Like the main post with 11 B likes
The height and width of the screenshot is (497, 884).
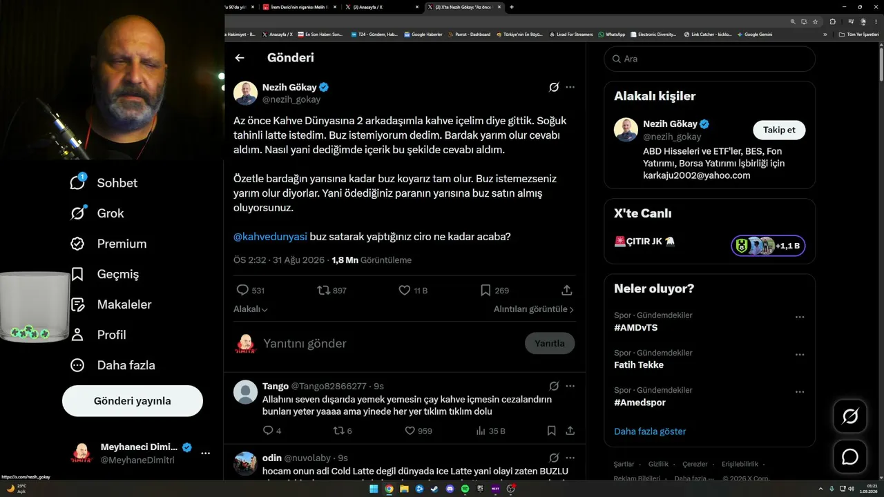413,291
